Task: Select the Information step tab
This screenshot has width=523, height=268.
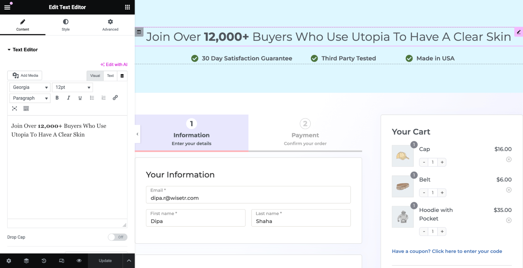Action: pyautogui.click(x=192, y=133)
